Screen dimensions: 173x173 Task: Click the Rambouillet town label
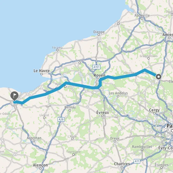pos(142,147)
